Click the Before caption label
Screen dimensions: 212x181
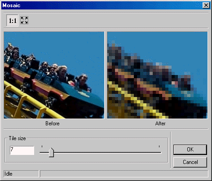[x=53, y=124]
